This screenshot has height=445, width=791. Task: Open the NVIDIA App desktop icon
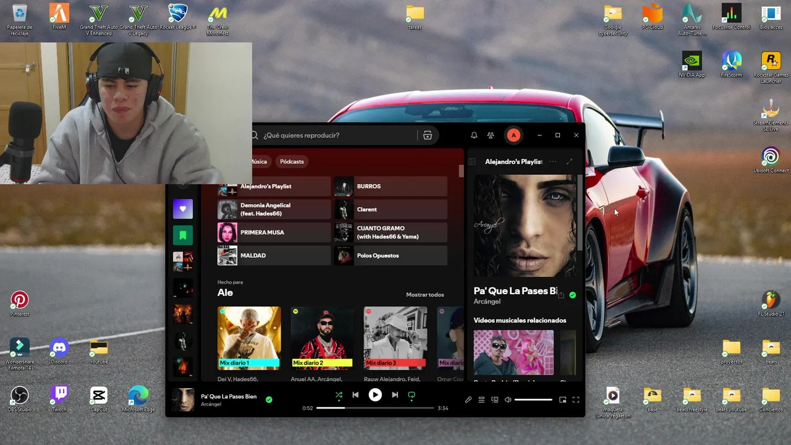[x=692, y=64]
